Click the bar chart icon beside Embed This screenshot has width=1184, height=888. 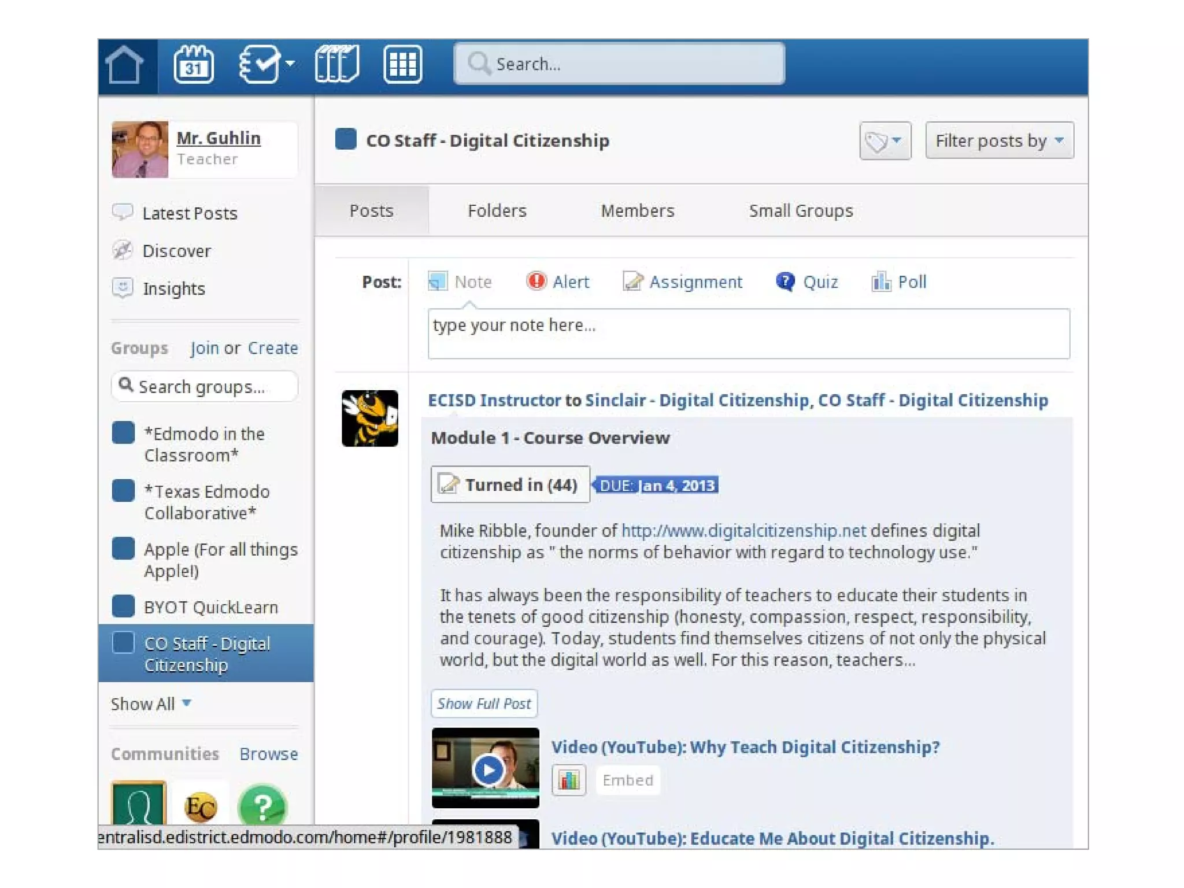click(569, 780)
